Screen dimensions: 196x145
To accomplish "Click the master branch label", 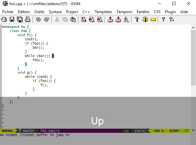I will 29,131.
